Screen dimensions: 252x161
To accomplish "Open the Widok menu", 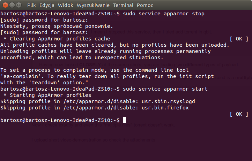I will (x=66, y=5).
